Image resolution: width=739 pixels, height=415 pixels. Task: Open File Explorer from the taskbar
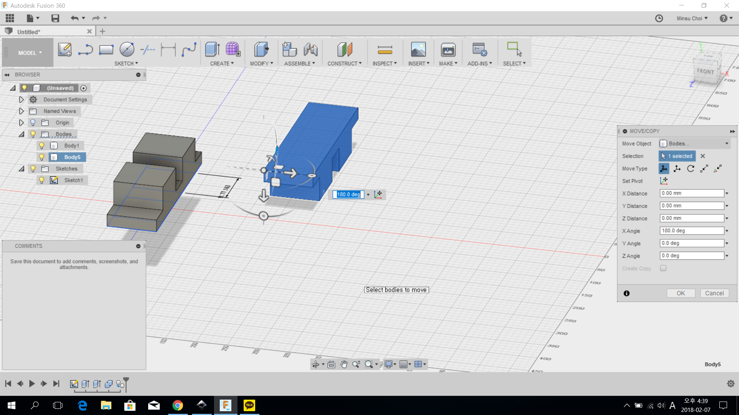pos(106,405)
